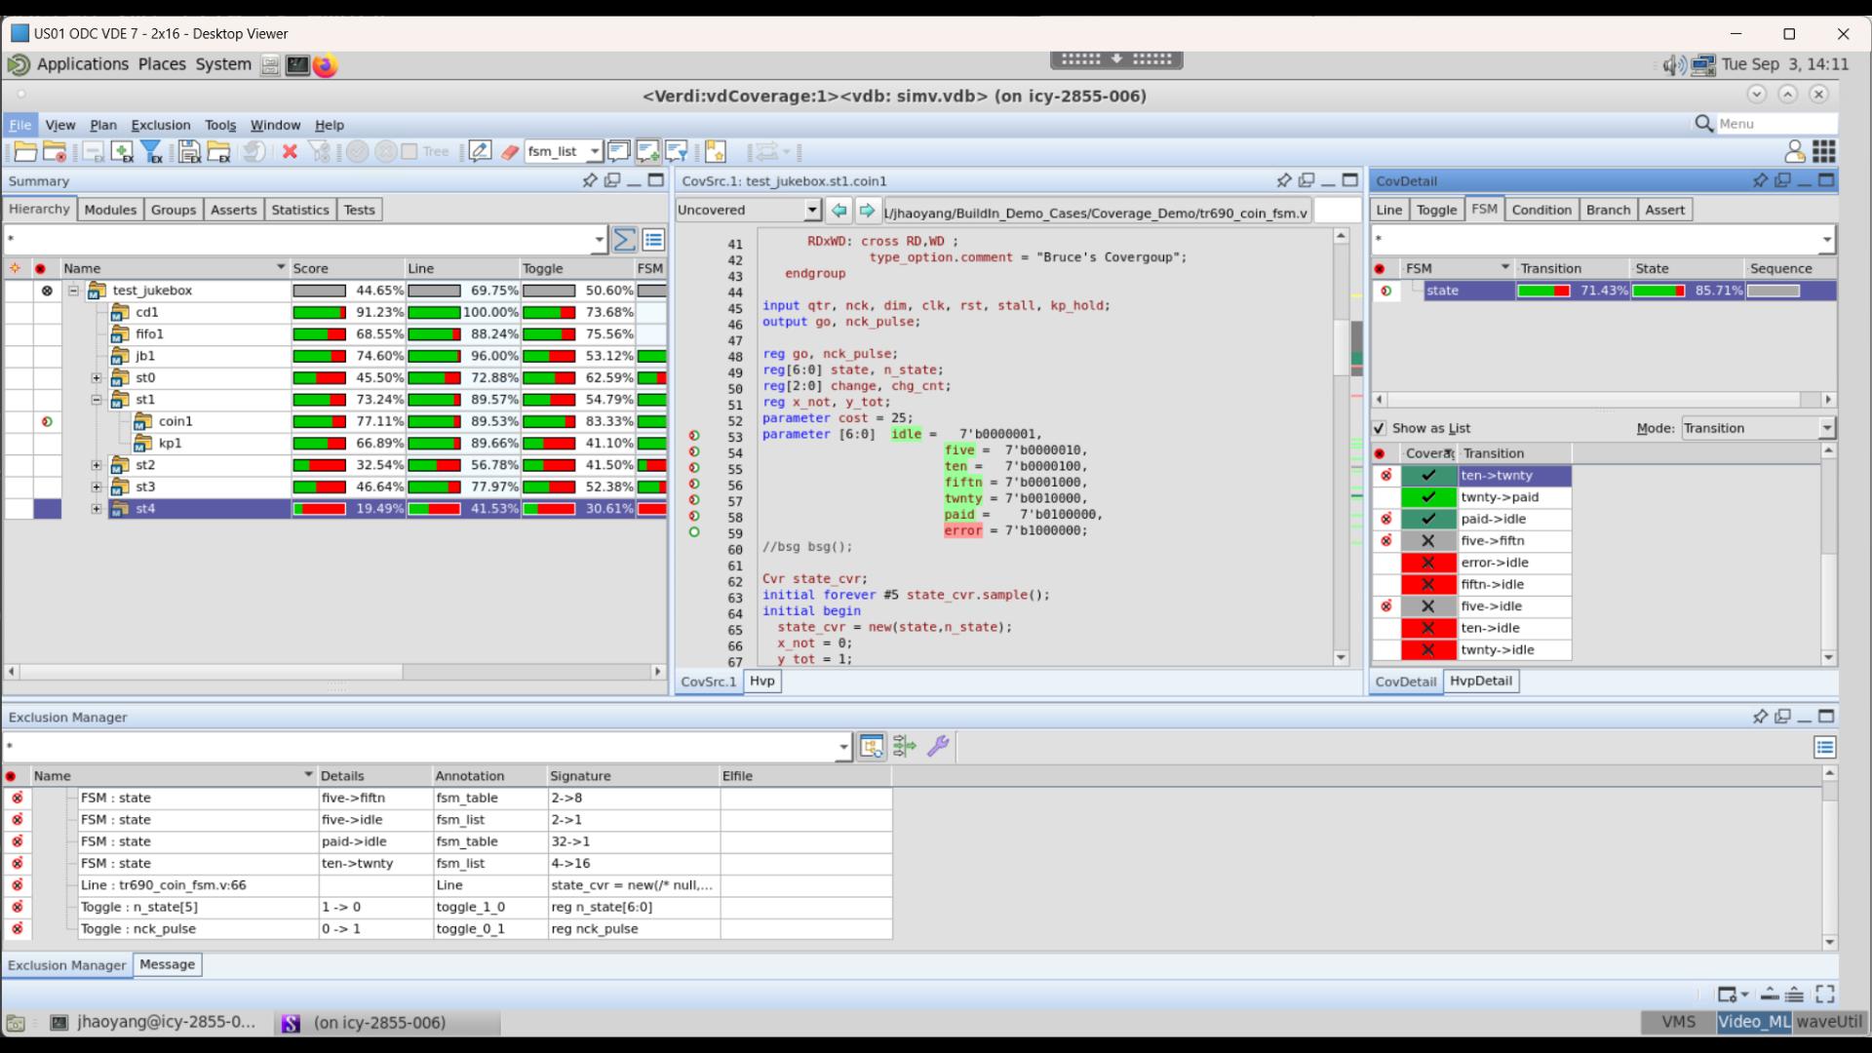Toggle exclusion icon for Toggle : nck_pulse row

click(17, 928)
